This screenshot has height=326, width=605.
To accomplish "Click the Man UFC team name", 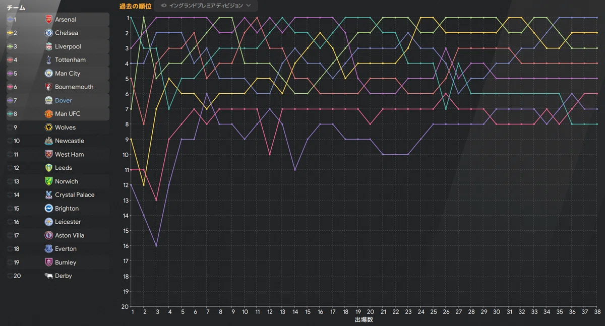I will coord(68,114).
